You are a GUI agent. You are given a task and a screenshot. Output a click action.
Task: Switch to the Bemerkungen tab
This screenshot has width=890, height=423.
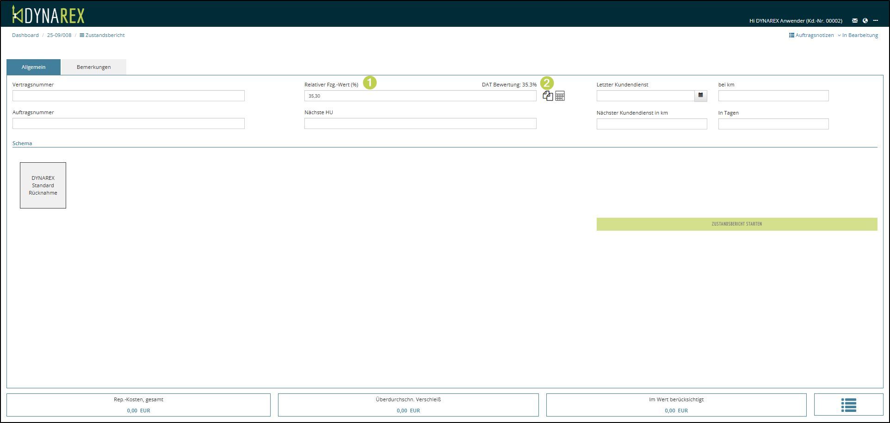[93, 67]
